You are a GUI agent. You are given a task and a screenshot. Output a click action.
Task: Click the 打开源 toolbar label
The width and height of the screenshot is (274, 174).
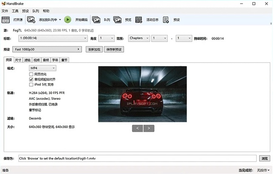point(18,20)
